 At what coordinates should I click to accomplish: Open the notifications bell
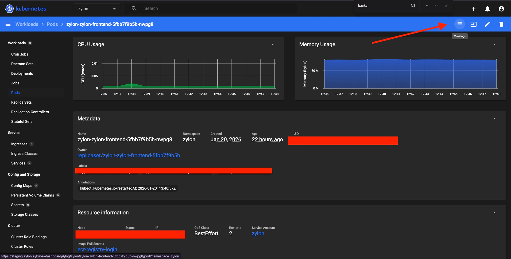pos(487,9)
